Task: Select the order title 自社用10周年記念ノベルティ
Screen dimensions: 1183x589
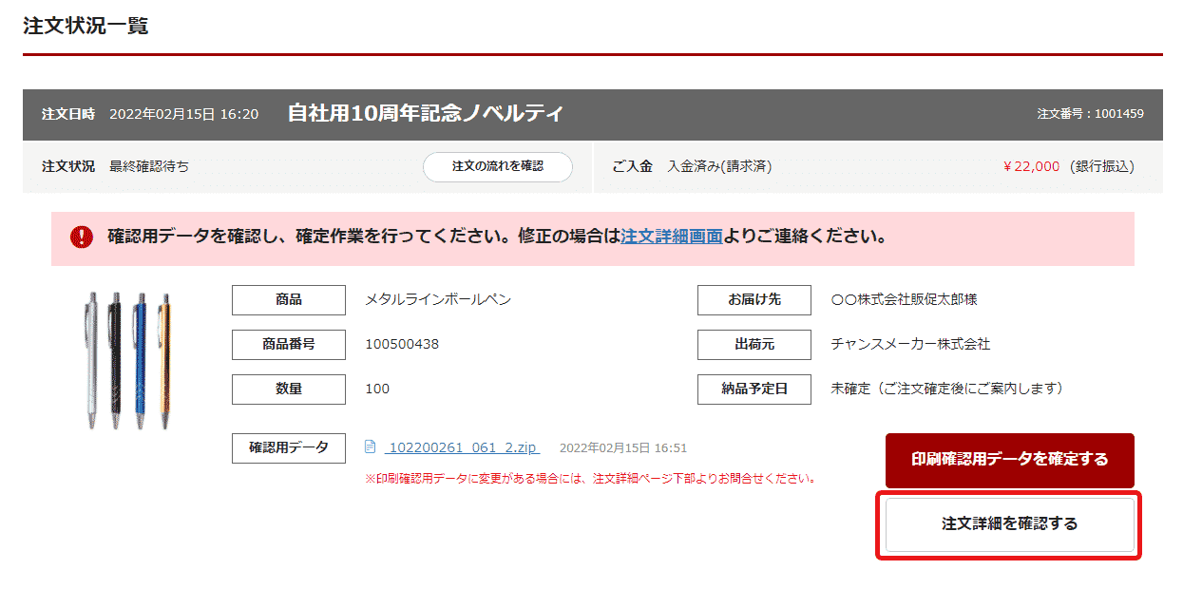Action: tap(426, 114)
